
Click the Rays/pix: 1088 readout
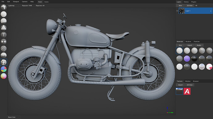coord(27,6)
